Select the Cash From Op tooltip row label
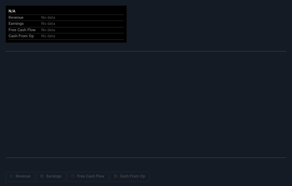Screen dimensions: 292x186 coord(21,36)
